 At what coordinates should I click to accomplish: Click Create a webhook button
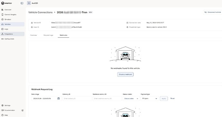click(x=125, y=74)
